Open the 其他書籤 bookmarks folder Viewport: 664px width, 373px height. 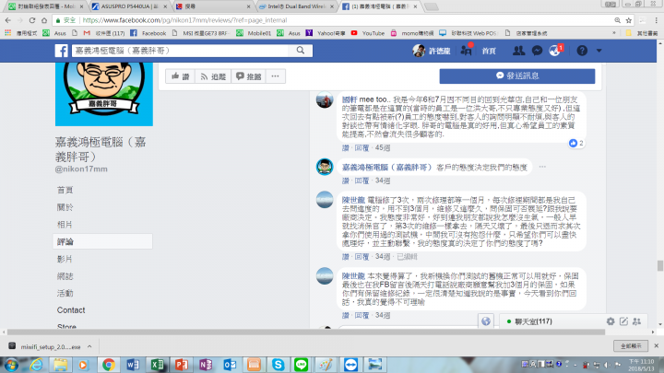(x=641, y=33)
